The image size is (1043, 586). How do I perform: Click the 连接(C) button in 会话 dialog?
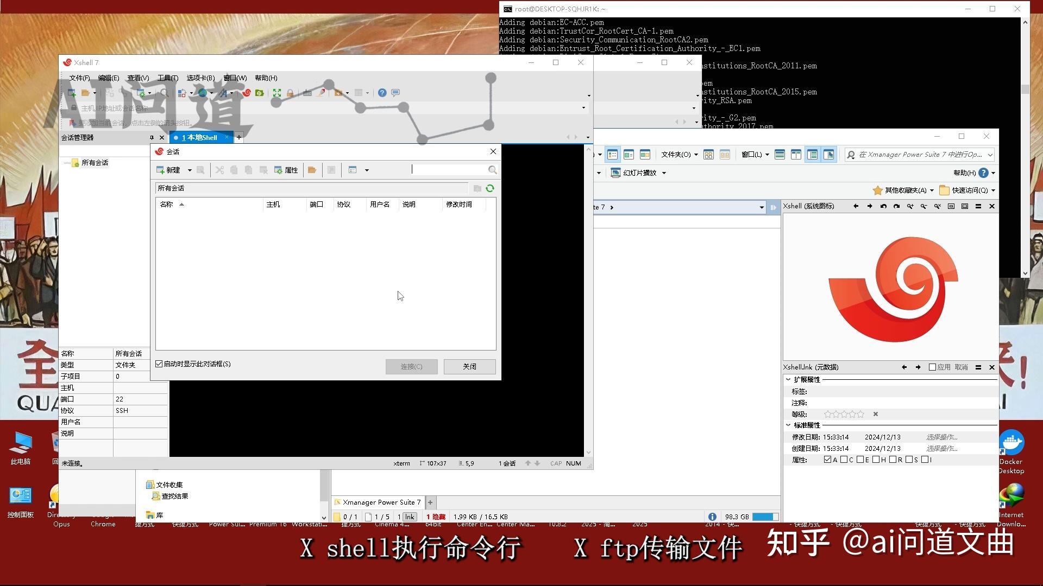point(411,367)
